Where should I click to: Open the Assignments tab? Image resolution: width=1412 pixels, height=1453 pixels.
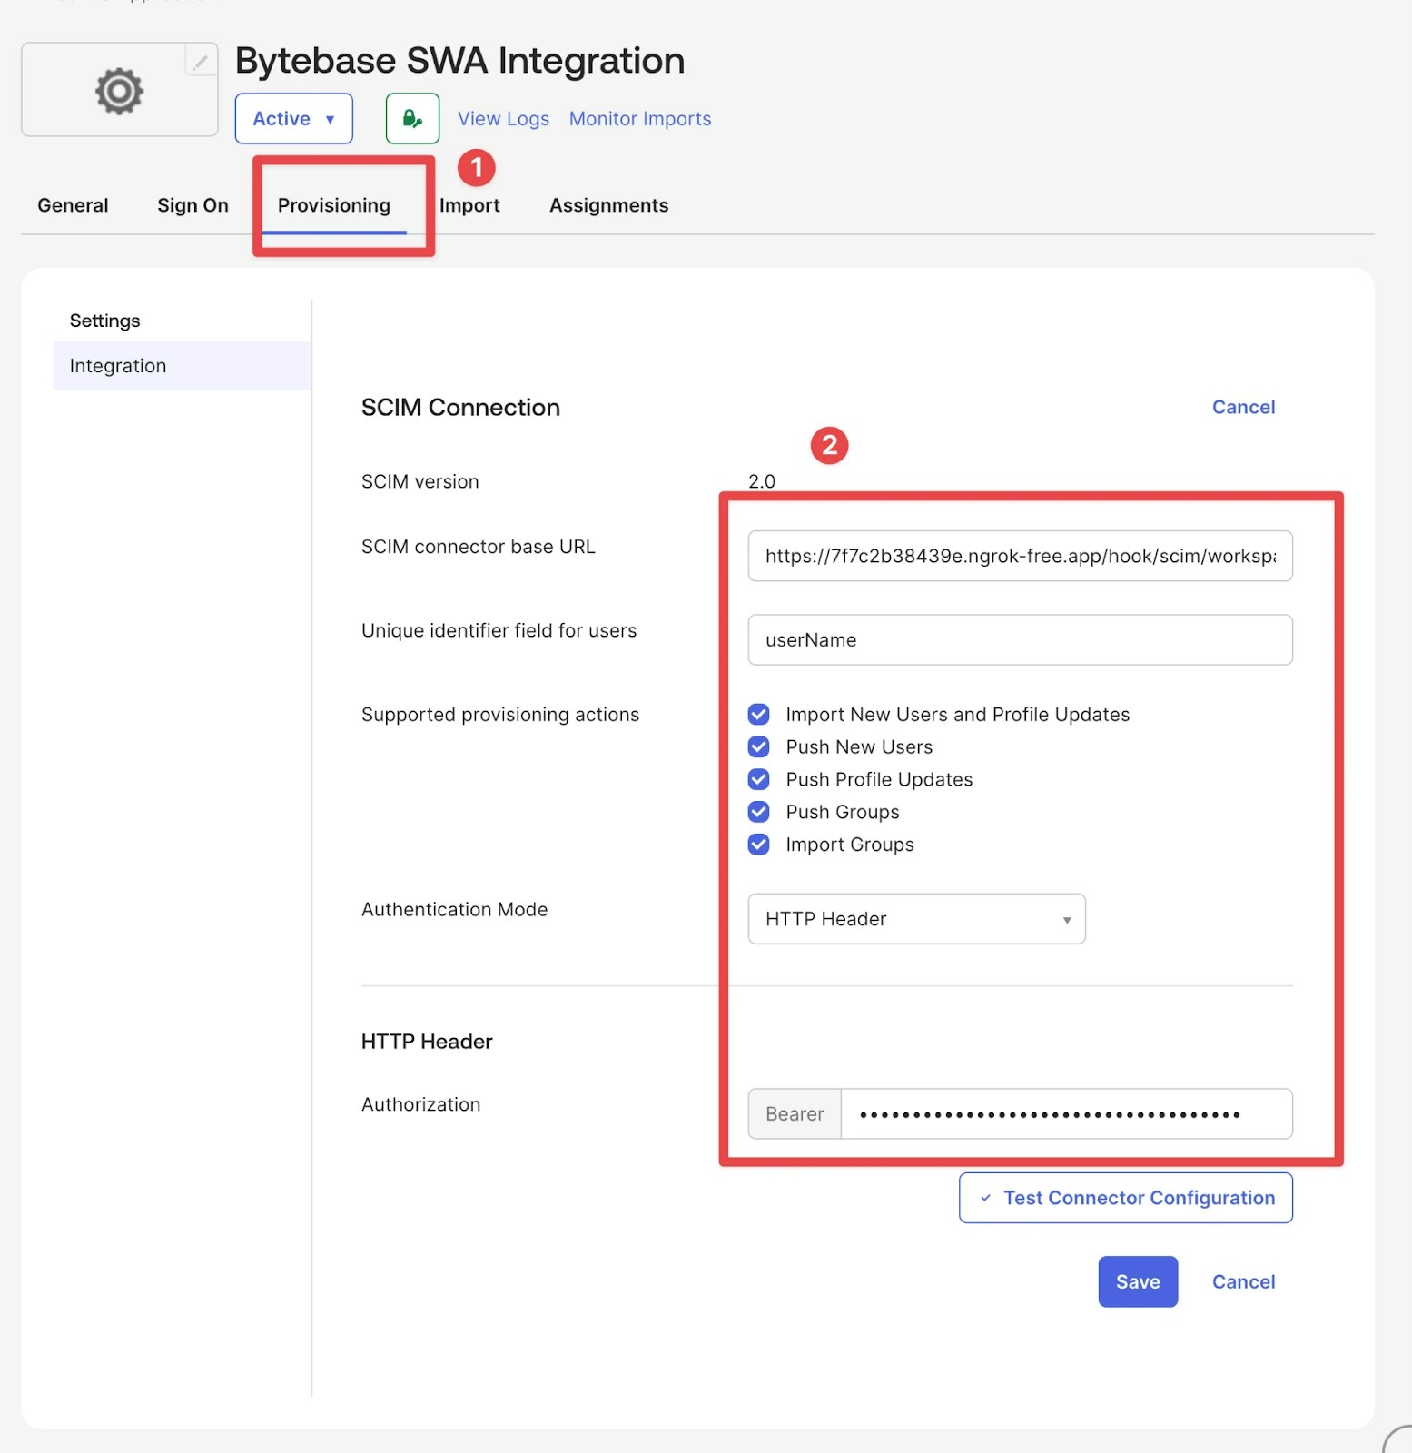608,205
